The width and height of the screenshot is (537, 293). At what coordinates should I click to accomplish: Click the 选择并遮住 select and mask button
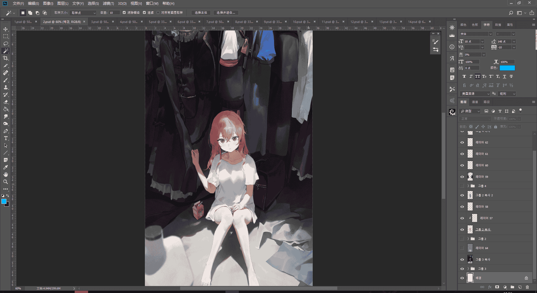(226, 13)
